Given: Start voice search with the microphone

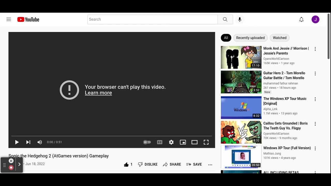Looking at the screenshot, I should point(240,19).
